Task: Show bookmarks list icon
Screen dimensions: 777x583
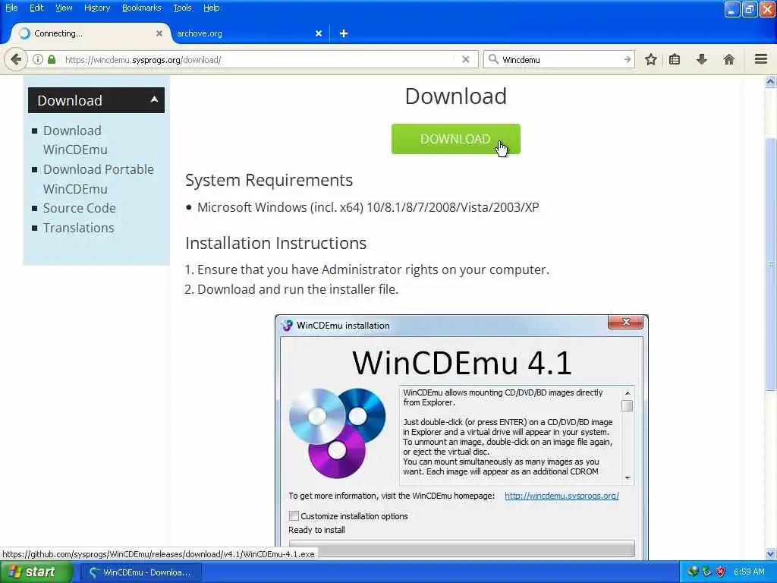Action: 675,59
